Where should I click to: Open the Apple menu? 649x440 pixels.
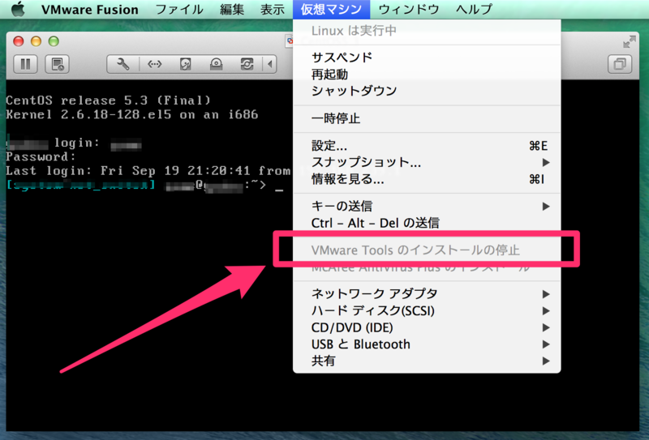[18, 9]
